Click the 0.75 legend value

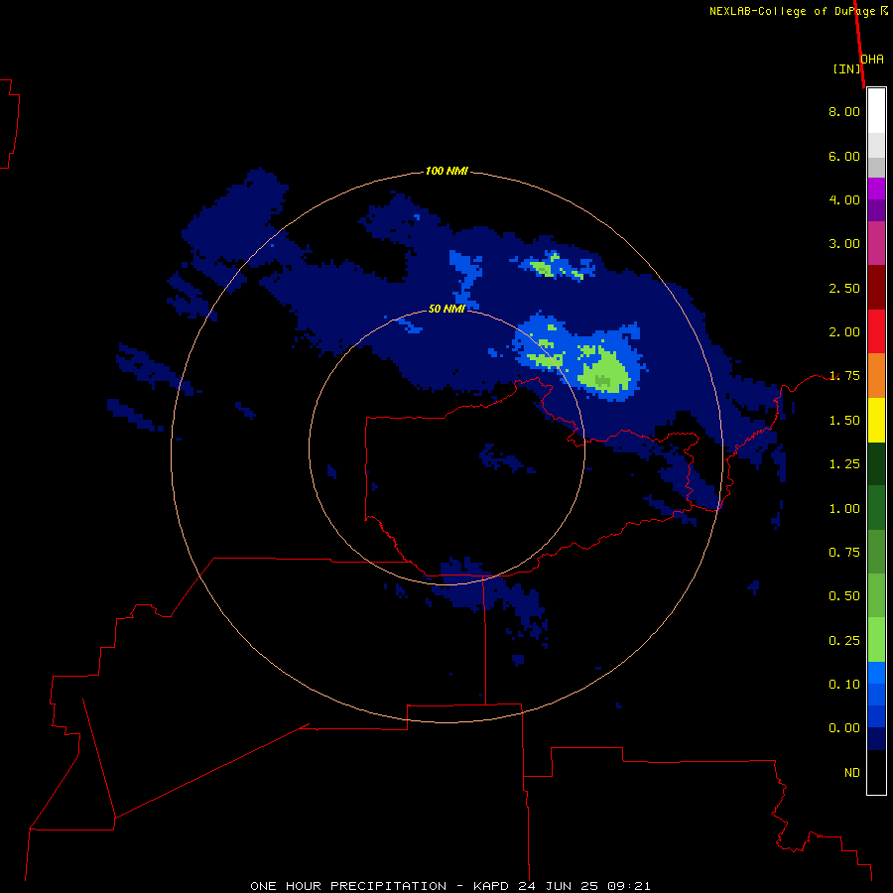[844, 553]
